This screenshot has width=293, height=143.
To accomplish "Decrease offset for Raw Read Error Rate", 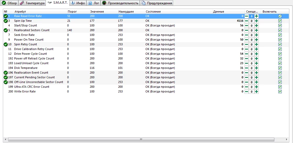I will (247, 16).
